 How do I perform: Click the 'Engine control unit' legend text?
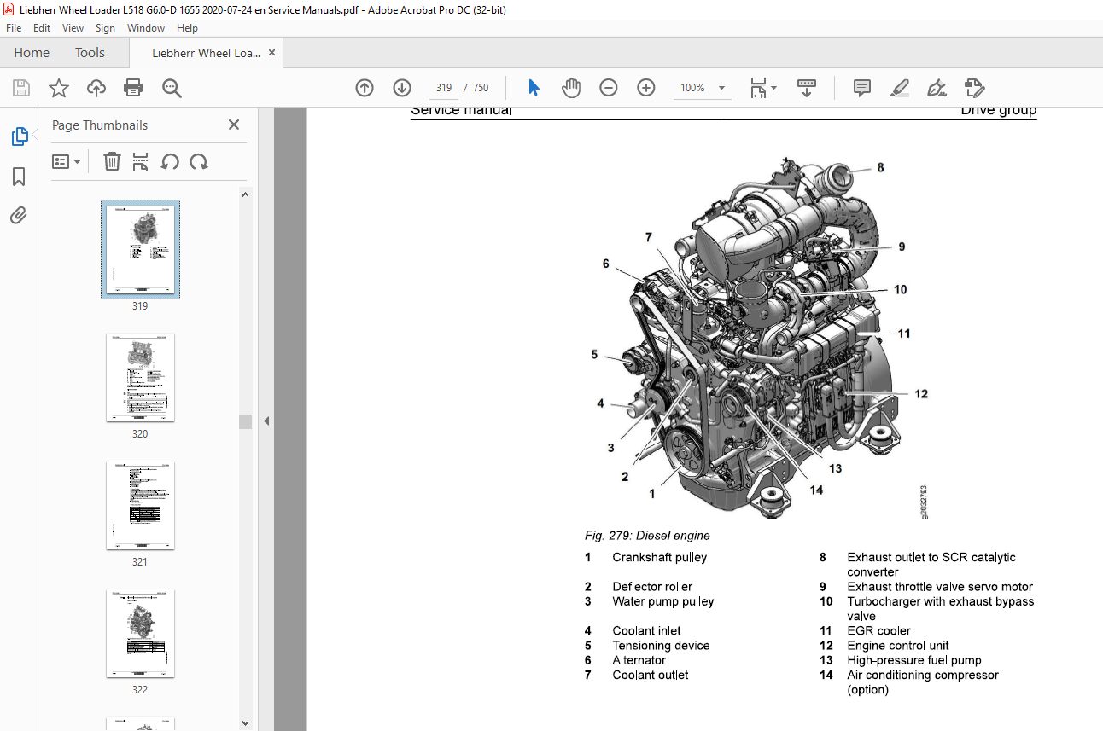click(x=898, y=646)
